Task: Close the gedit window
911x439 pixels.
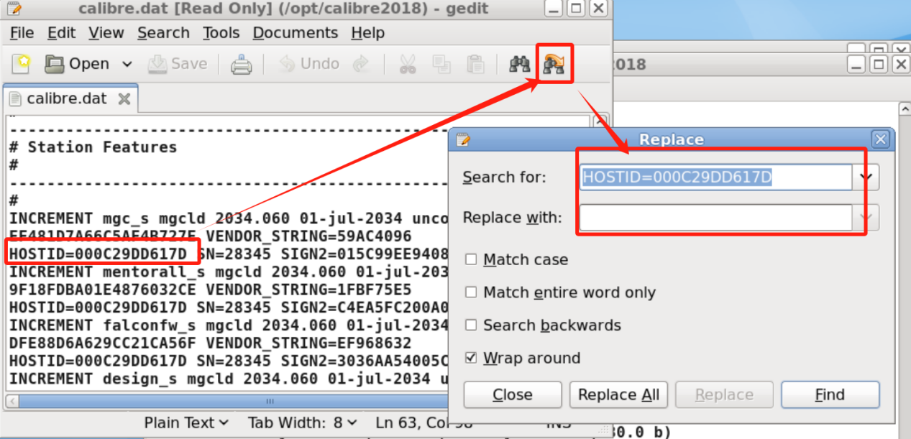Action: point(598,9)
